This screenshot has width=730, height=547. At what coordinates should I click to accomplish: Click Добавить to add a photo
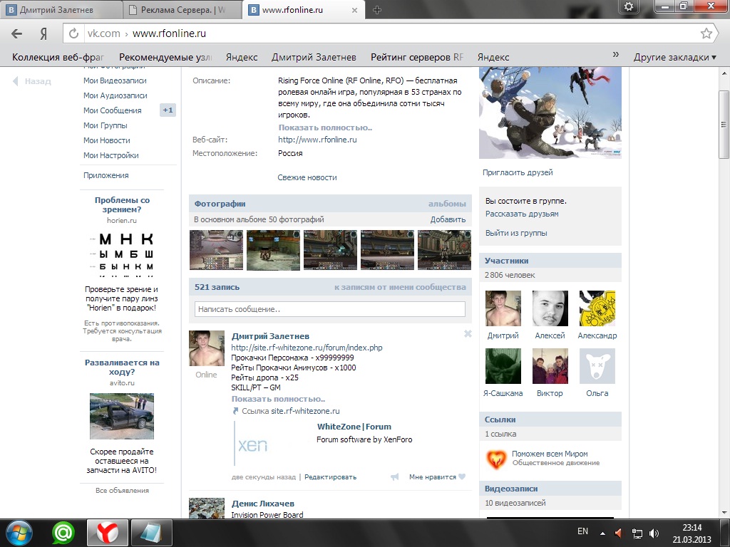(448, 219)
